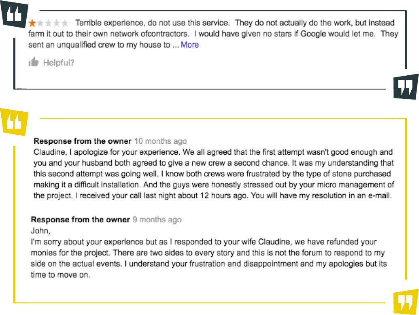The width and height of the screenshot is (419, 315).
Task: Click the 'John,' greeting line
Action: (40, 230)
